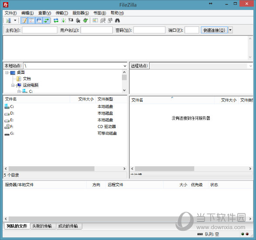The width and height of the screenshot is (256, 240).
Task: Open the Site Manager icon
Action: [x=9, y=20]
